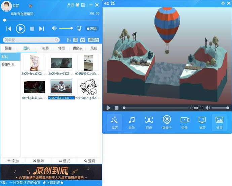232x186 pixels.
Task: Open the 模式 mode options
Action: tap(64, 161)
